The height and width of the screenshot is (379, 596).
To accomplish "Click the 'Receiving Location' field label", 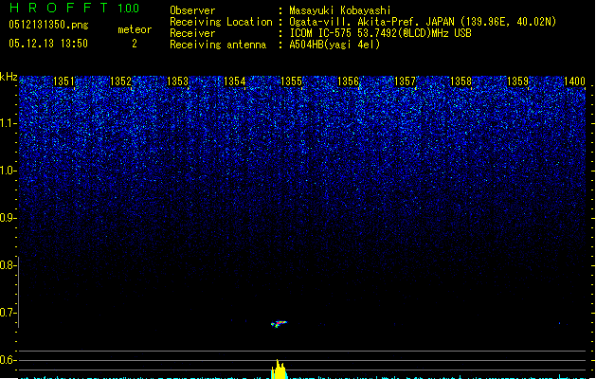I will pyautogui.click(x=221, y=22).
